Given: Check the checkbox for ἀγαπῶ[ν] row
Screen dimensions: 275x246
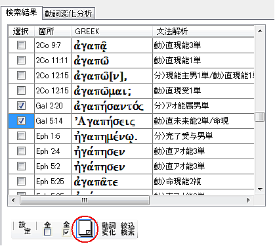Looking at the screenshot, I should pyautogui.click(x=21, y=76).
